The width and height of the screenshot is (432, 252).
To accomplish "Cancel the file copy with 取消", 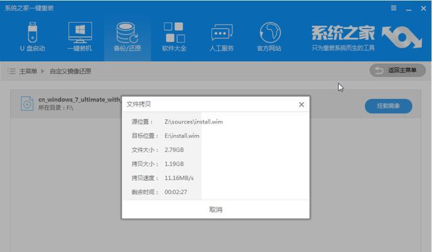I will [x=216, y=210].
